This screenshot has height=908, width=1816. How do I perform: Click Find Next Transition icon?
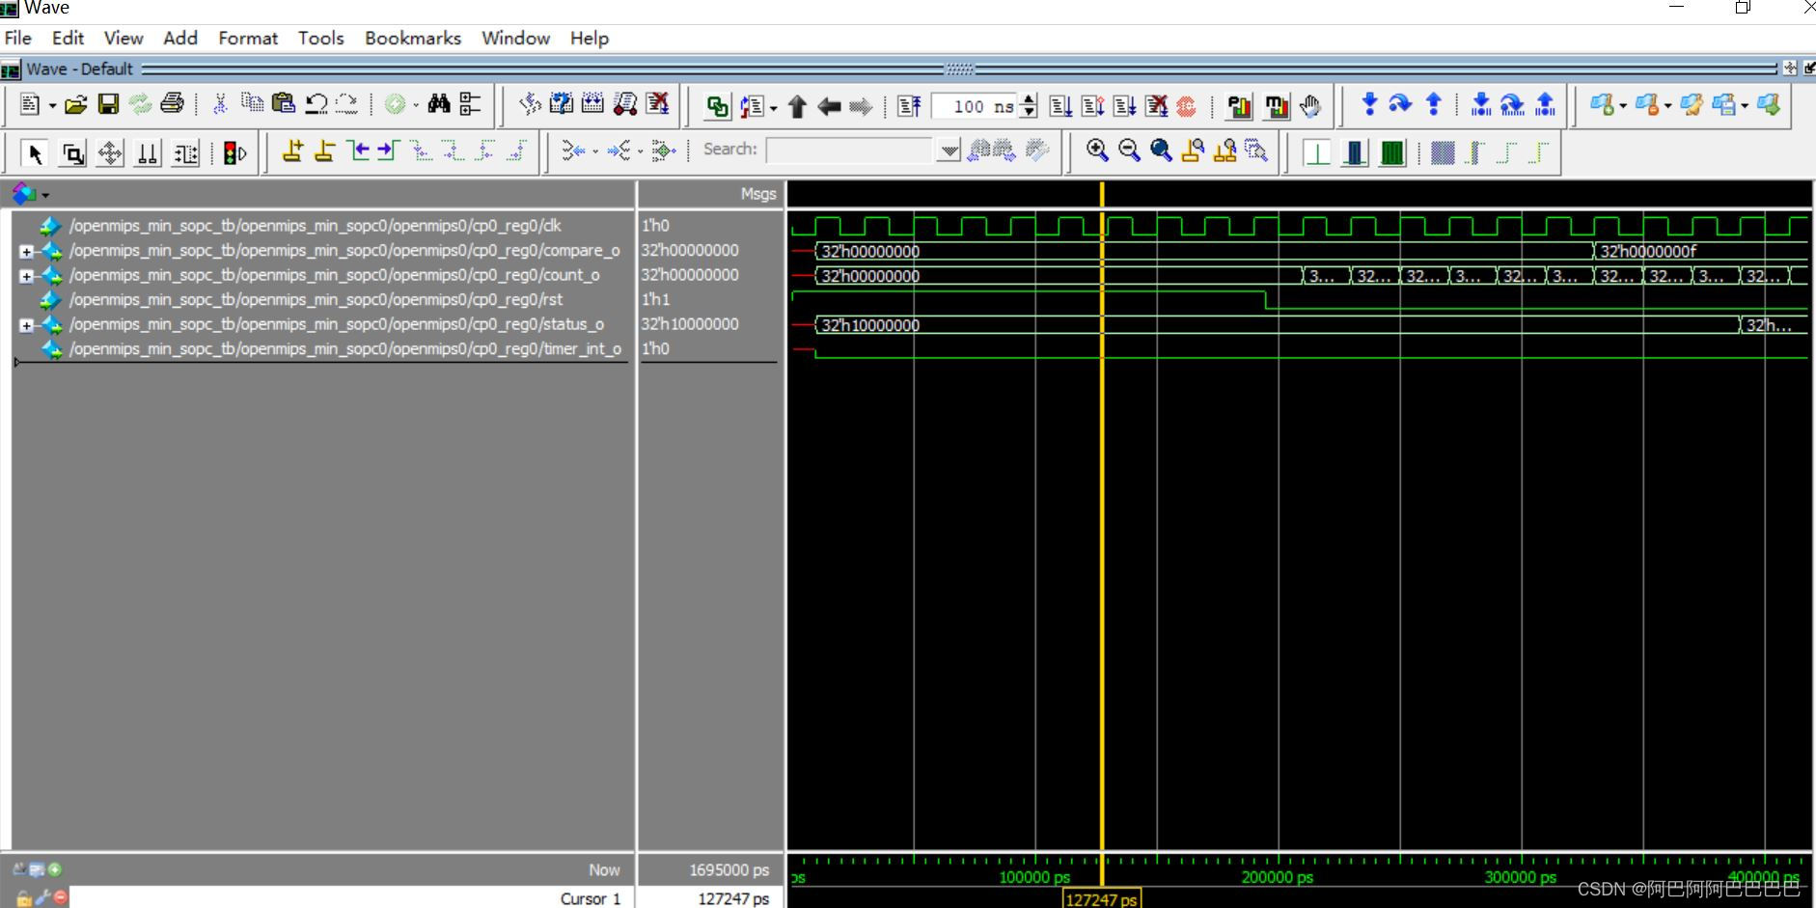click(389, 151)
